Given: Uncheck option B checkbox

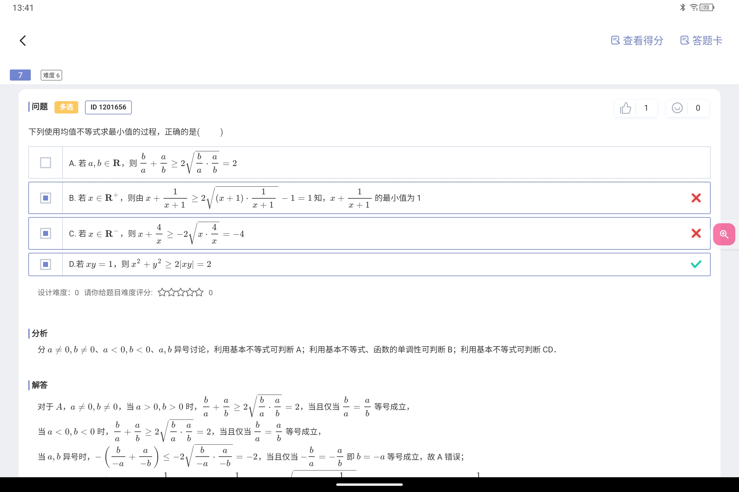Looking at the screenshot, I should (x=46, y=198).
